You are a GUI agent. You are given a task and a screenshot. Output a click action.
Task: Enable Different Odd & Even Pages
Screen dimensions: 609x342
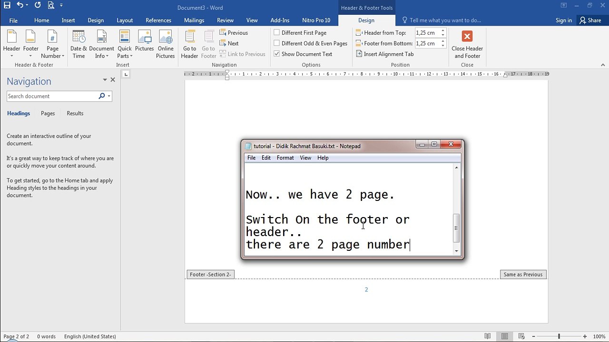310,43
